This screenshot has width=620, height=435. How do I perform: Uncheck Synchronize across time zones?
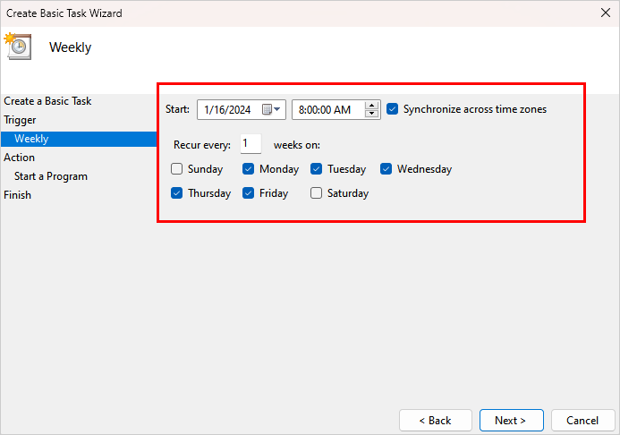[x=393, y=109]
